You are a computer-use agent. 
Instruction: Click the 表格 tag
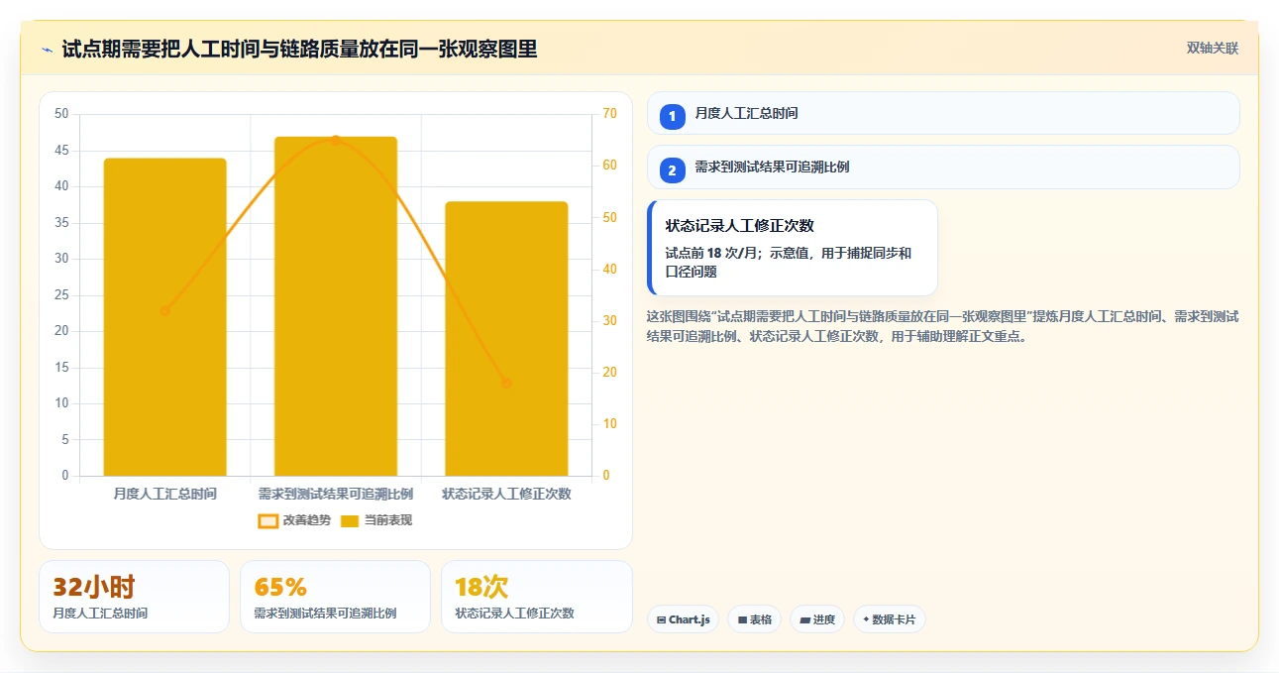click(754, 619)
